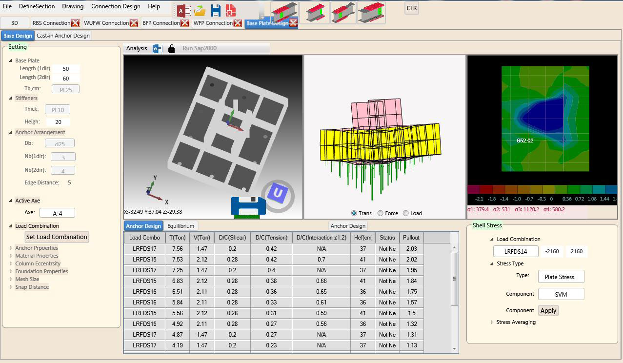Screen dimensions: 623x363
Task: Open a project via the folder icon
Action: point(199,10)
